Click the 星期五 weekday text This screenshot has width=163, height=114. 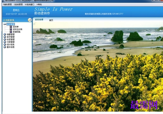coord(16,10)
